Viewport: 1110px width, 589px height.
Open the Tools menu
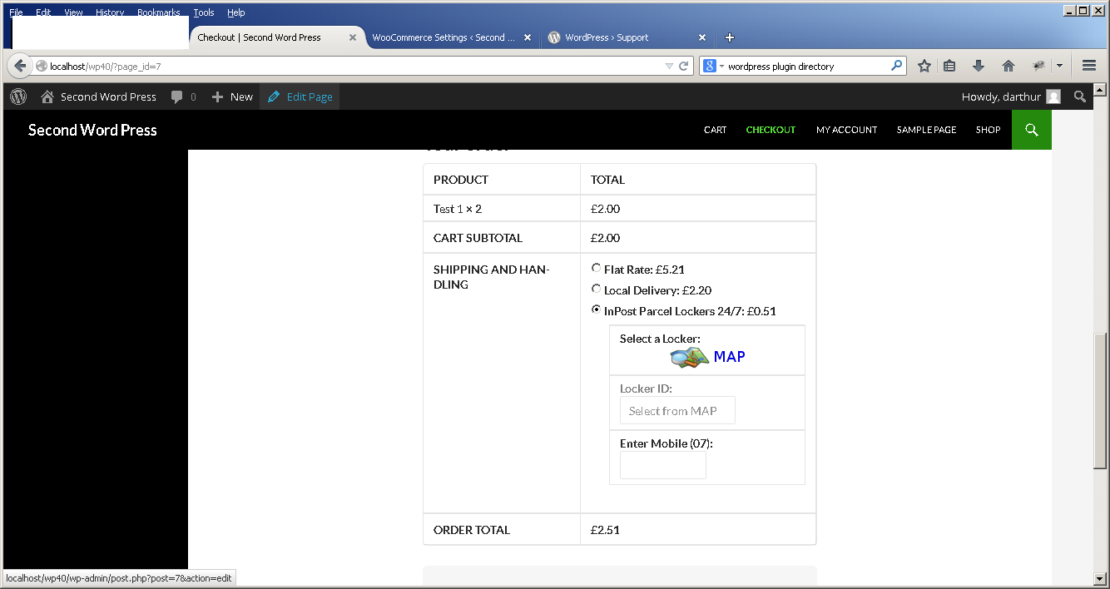tap(204, 12)
